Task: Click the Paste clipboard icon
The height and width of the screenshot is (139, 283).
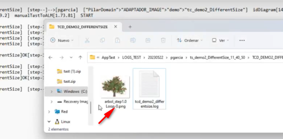Action: tap(117, 40)
